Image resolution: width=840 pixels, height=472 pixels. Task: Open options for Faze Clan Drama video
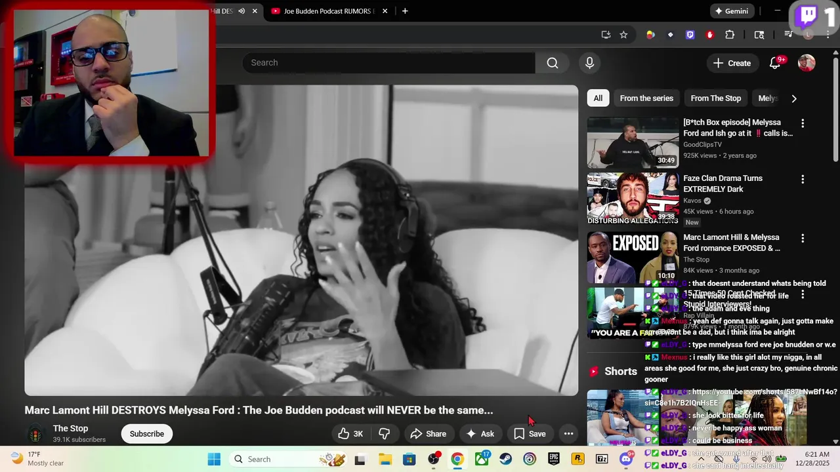pos(802,179)
